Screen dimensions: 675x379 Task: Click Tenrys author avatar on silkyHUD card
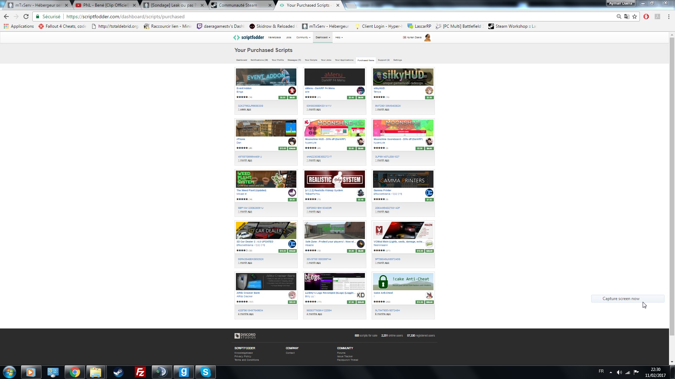[429, 91]
